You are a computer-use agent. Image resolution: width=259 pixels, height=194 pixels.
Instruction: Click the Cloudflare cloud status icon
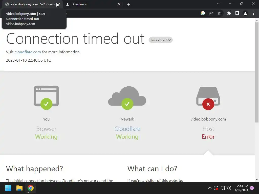point(127,98)
